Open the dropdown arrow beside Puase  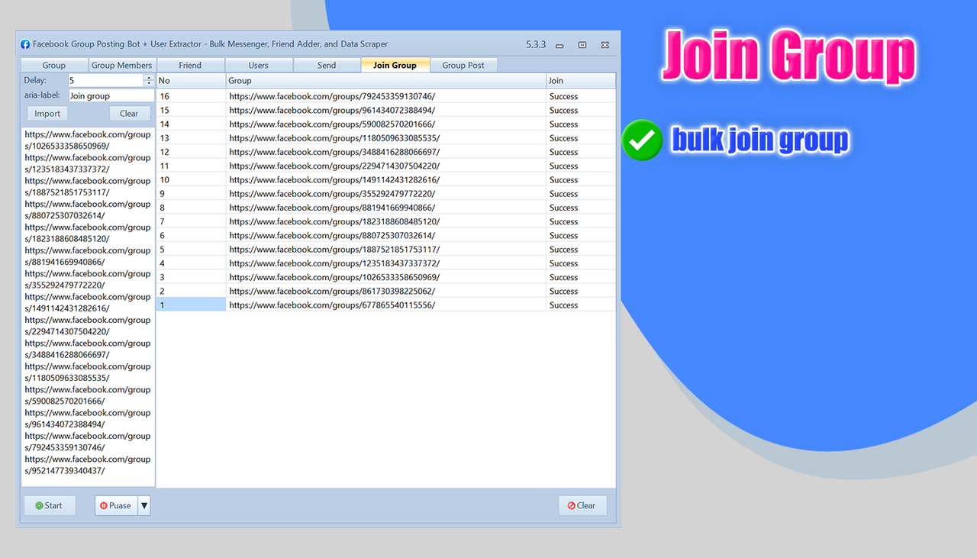tap(144, 505)
